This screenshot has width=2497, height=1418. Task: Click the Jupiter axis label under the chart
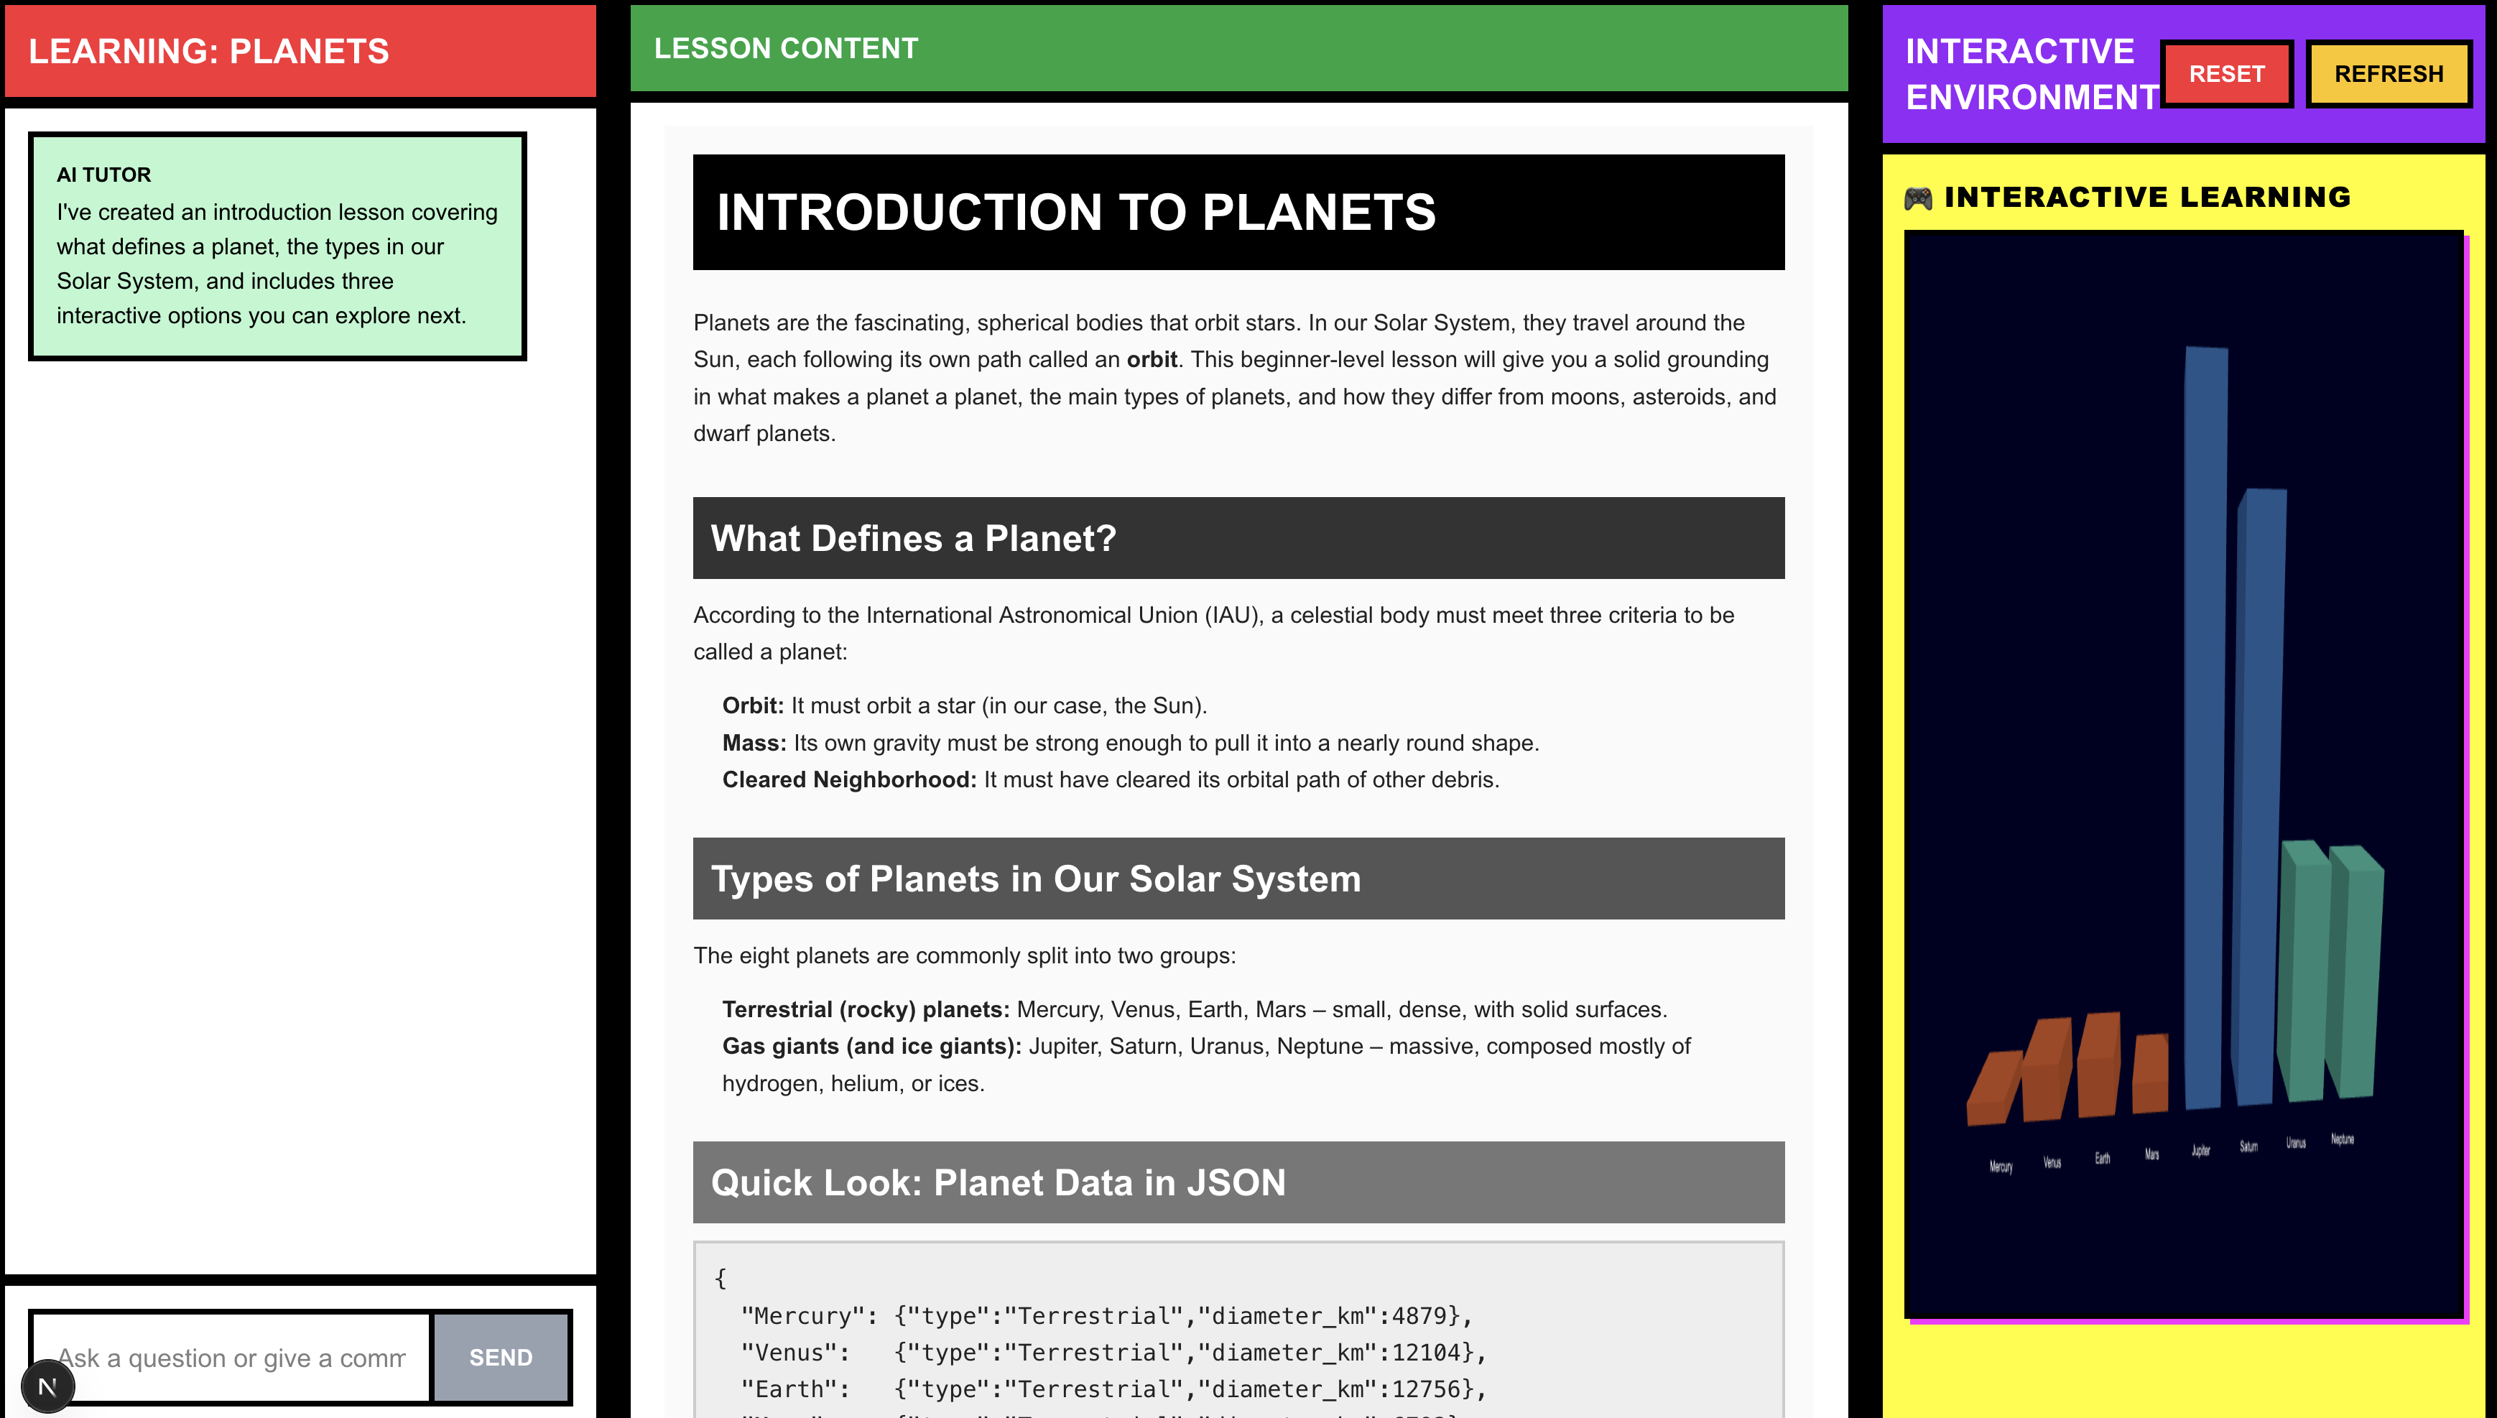[2200, 1151]
